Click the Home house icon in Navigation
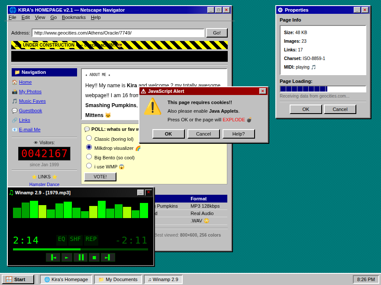 tap(15, 82)
